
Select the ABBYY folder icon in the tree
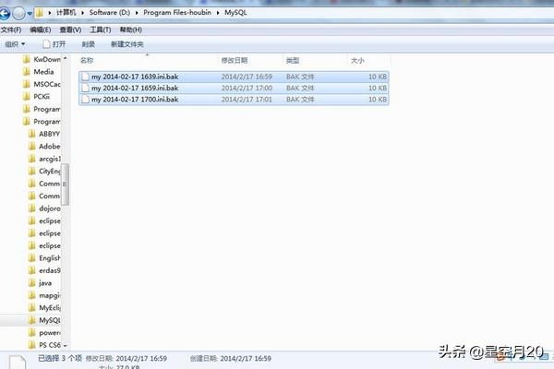[31, 134]
